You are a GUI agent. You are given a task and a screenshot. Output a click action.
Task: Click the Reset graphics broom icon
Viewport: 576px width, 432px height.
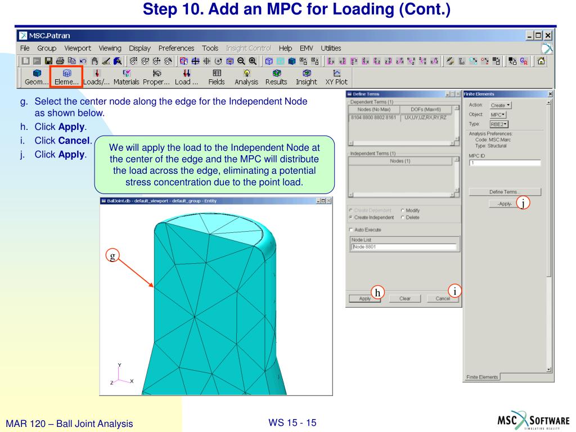[106, 61]
